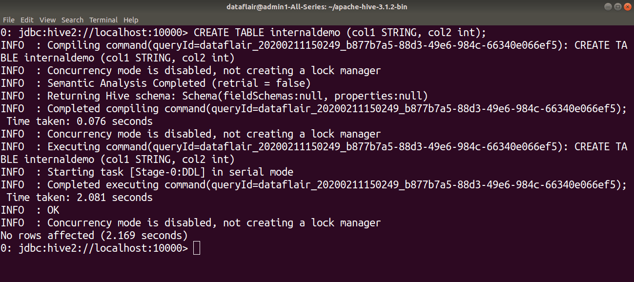The width and height of the screenshot is (634, 282).
Task: Click the orange close window icon
Action: coord(627,6)
